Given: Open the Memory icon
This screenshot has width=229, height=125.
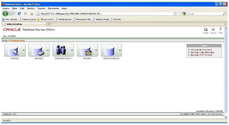Looking at the screenshot, I should point(37,50).
